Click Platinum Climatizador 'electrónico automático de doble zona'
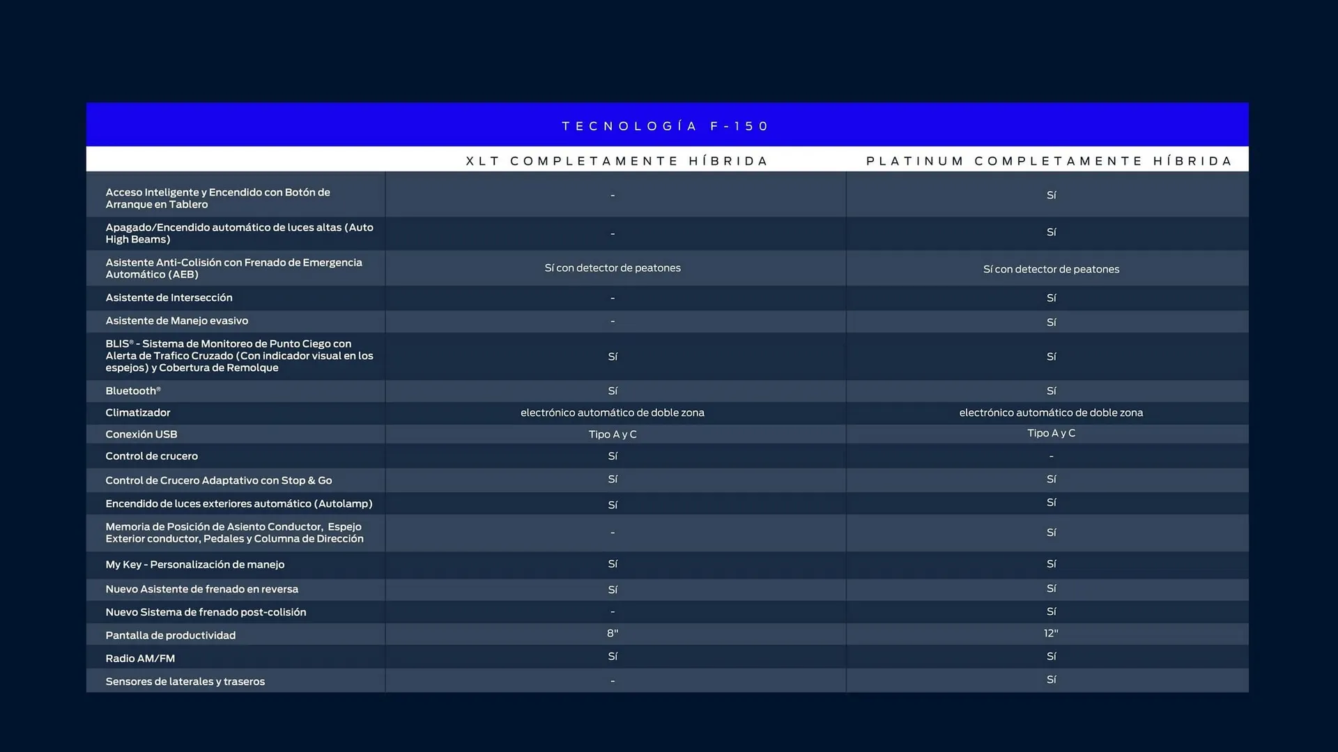The width and height of the screenshot is (1338, 752). pos(1051,412)
